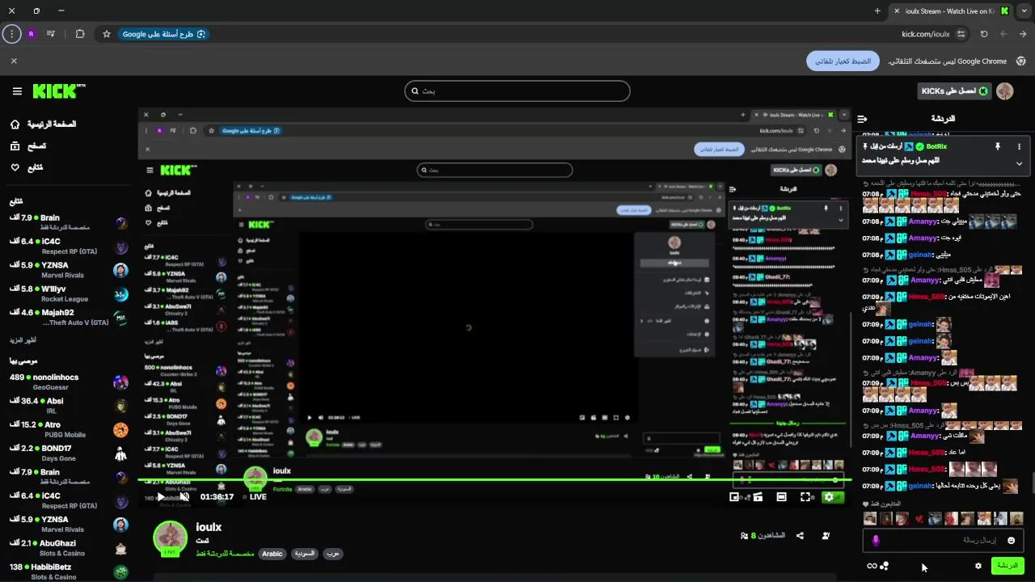Screen dimensions: 1035x582
Task: Open the Chrome media controls icon
Action: [x=51, y=34]
